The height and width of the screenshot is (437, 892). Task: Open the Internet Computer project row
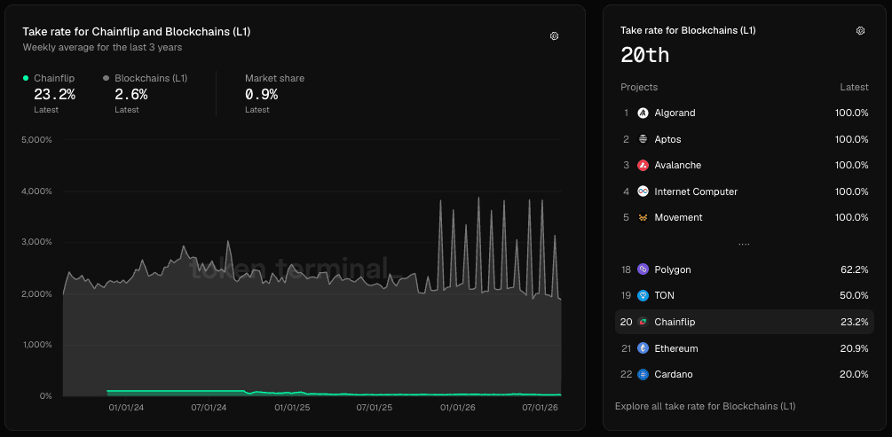point(745,191)
